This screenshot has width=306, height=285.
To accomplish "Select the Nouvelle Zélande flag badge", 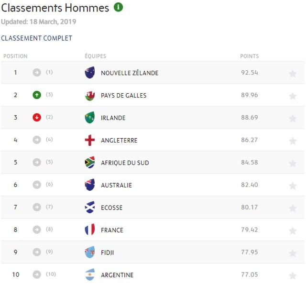I will coord(90,73).
